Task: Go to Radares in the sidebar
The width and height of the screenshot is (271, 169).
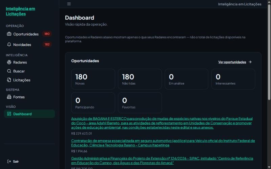Action: [29, 62]
